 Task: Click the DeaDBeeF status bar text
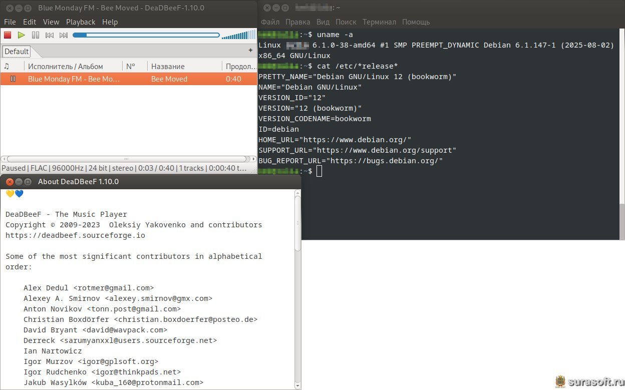tap(124, 168)
